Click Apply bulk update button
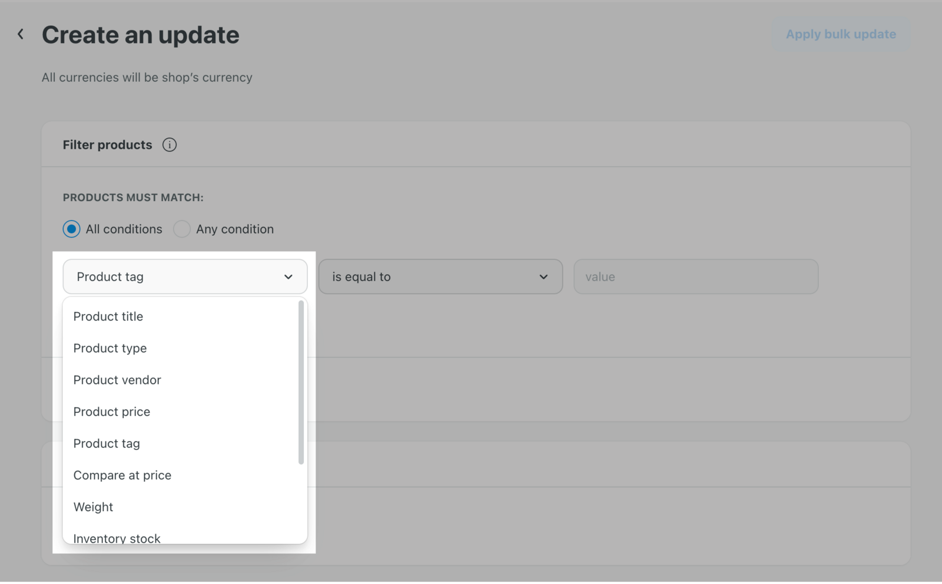Screen dimensions: 942x584 [841, 34]
